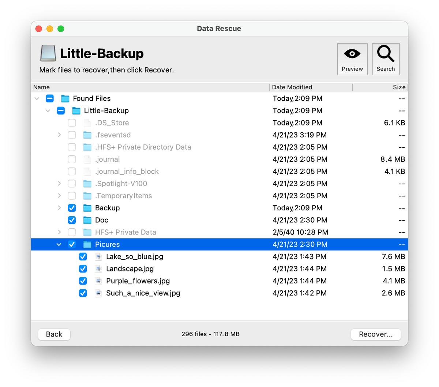
Task: Click the Backup folder icon
Action: 88,208
